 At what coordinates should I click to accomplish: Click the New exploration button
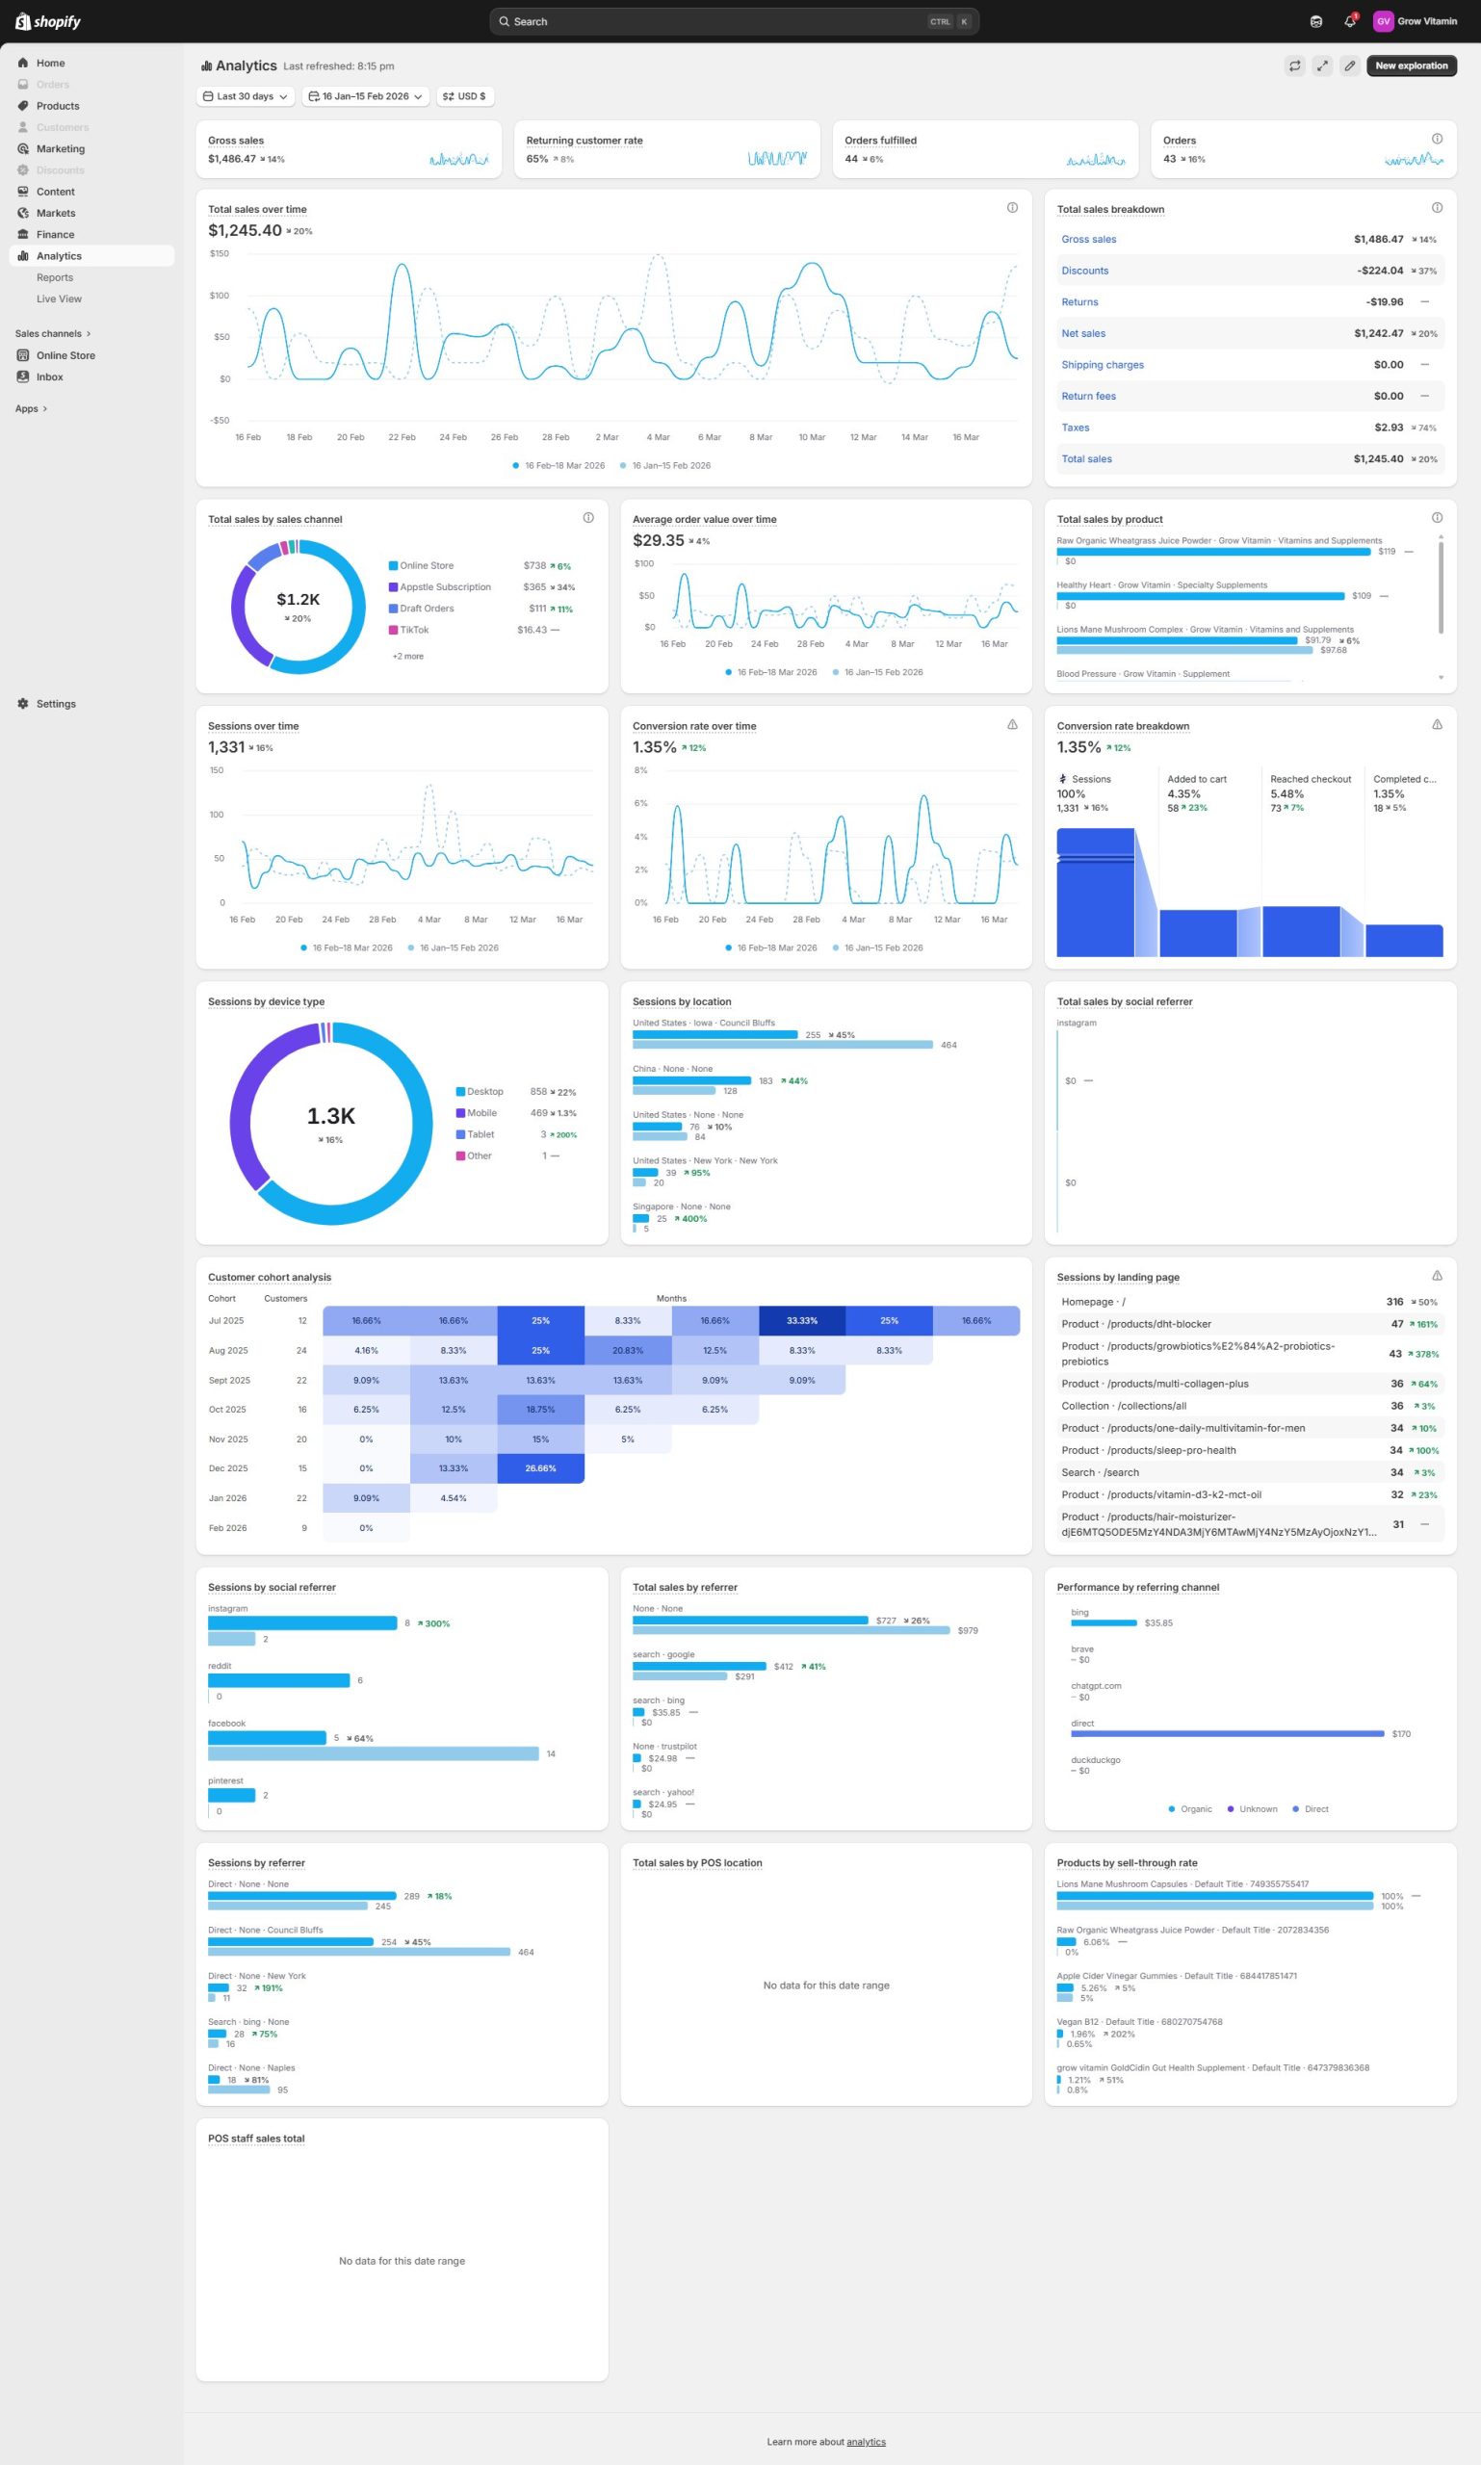click(1410, 65)
